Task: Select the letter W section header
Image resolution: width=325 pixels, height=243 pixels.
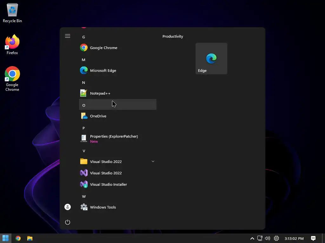Action: coord(118,196)
